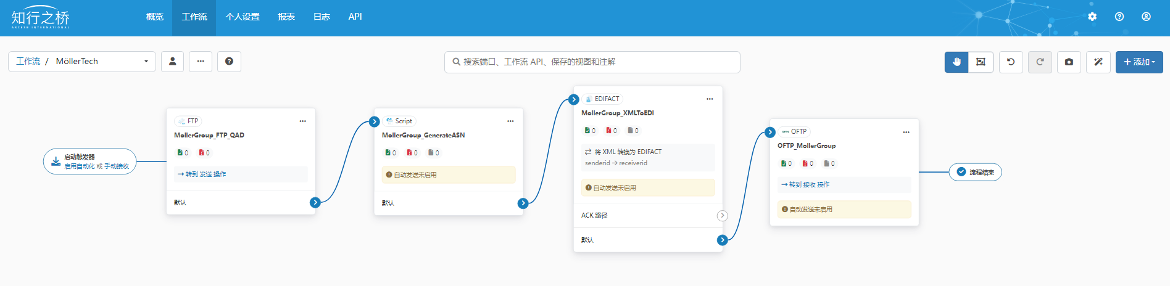Click the magic wand auto-arrange icon

pyautogui.click(x=1098, y=62)
